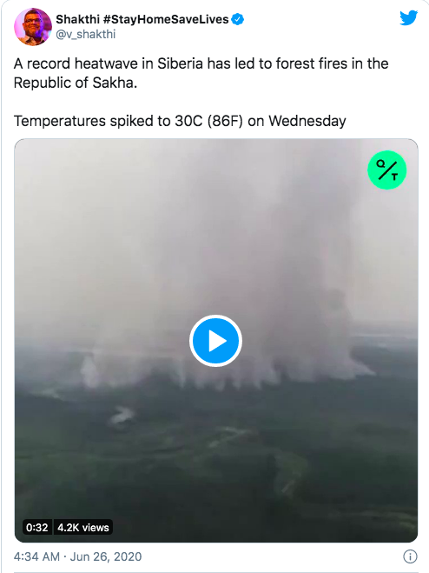Click the 'Republic of Sakha' text
Image resolution: width=429 pixels, height=573 pixels.
click(74, 83)
